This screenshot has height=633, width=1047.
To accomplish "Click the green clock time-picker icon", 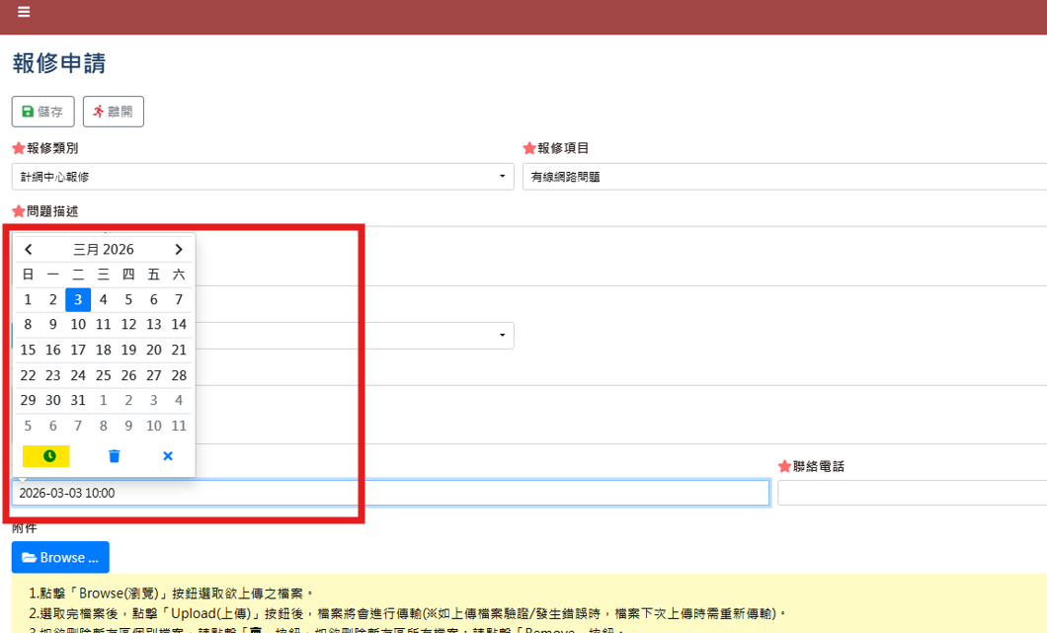I will (46, 455).
